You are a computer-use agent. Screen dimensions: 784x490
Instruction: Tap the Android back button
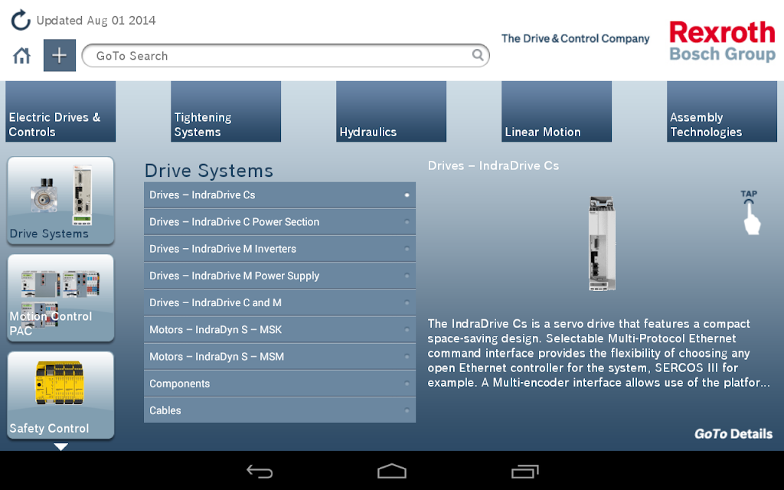[260, 471]
